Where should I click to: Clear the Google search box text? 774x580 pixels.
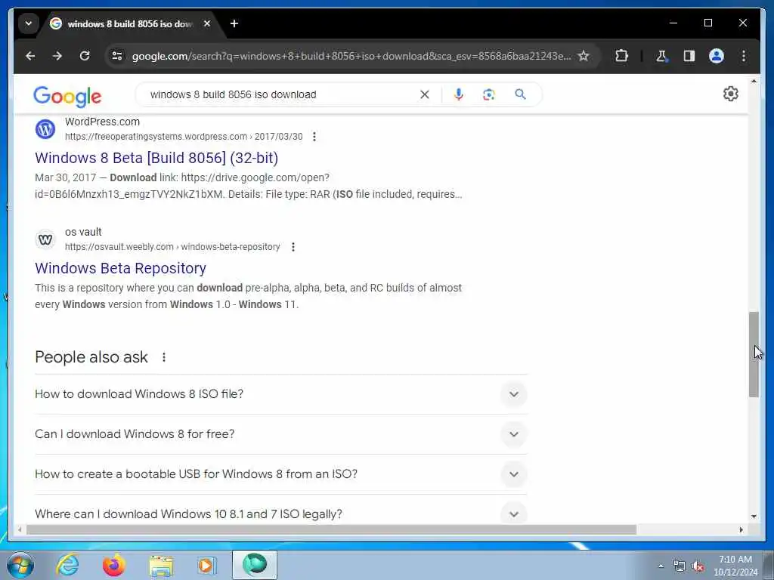pyautogui.click(x=425, y=94)
